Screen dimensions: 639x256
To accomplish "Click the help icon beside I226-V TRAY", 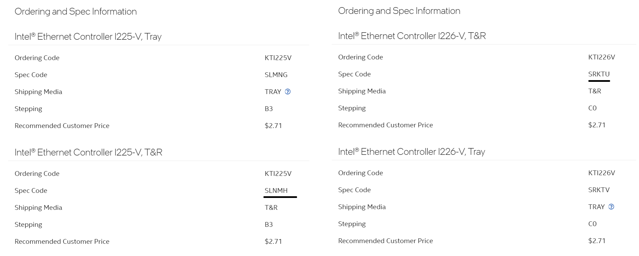I will 611,207.
